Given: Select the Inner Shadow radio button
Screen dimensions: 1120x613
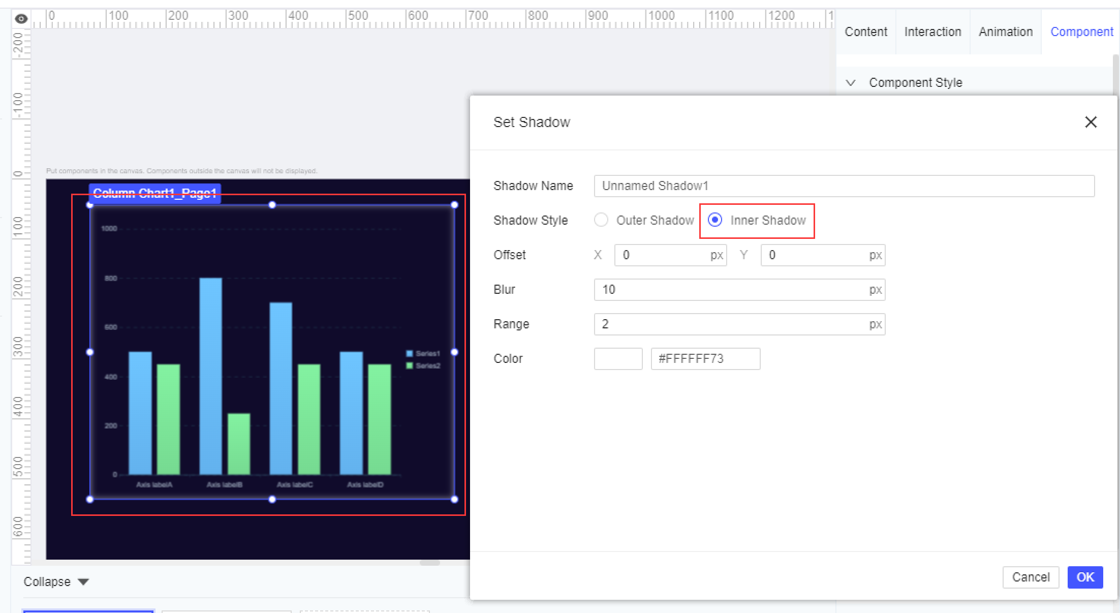Looking at the screenshot, I should (x=715, y=220).
